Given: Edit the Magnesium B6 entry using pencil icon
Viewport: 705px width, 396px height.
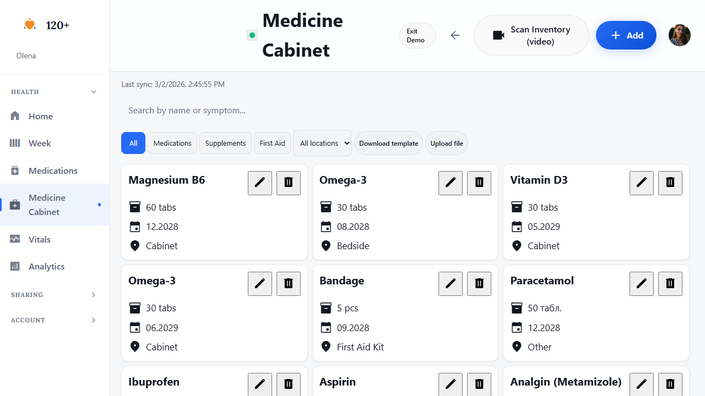Looking at the screenshot, I should (259, 183).
